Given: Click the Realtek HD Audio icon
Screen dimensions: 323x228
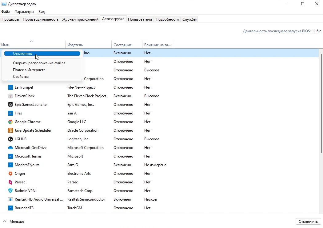Looking at the screenshot, I should (x=10, y=199).
